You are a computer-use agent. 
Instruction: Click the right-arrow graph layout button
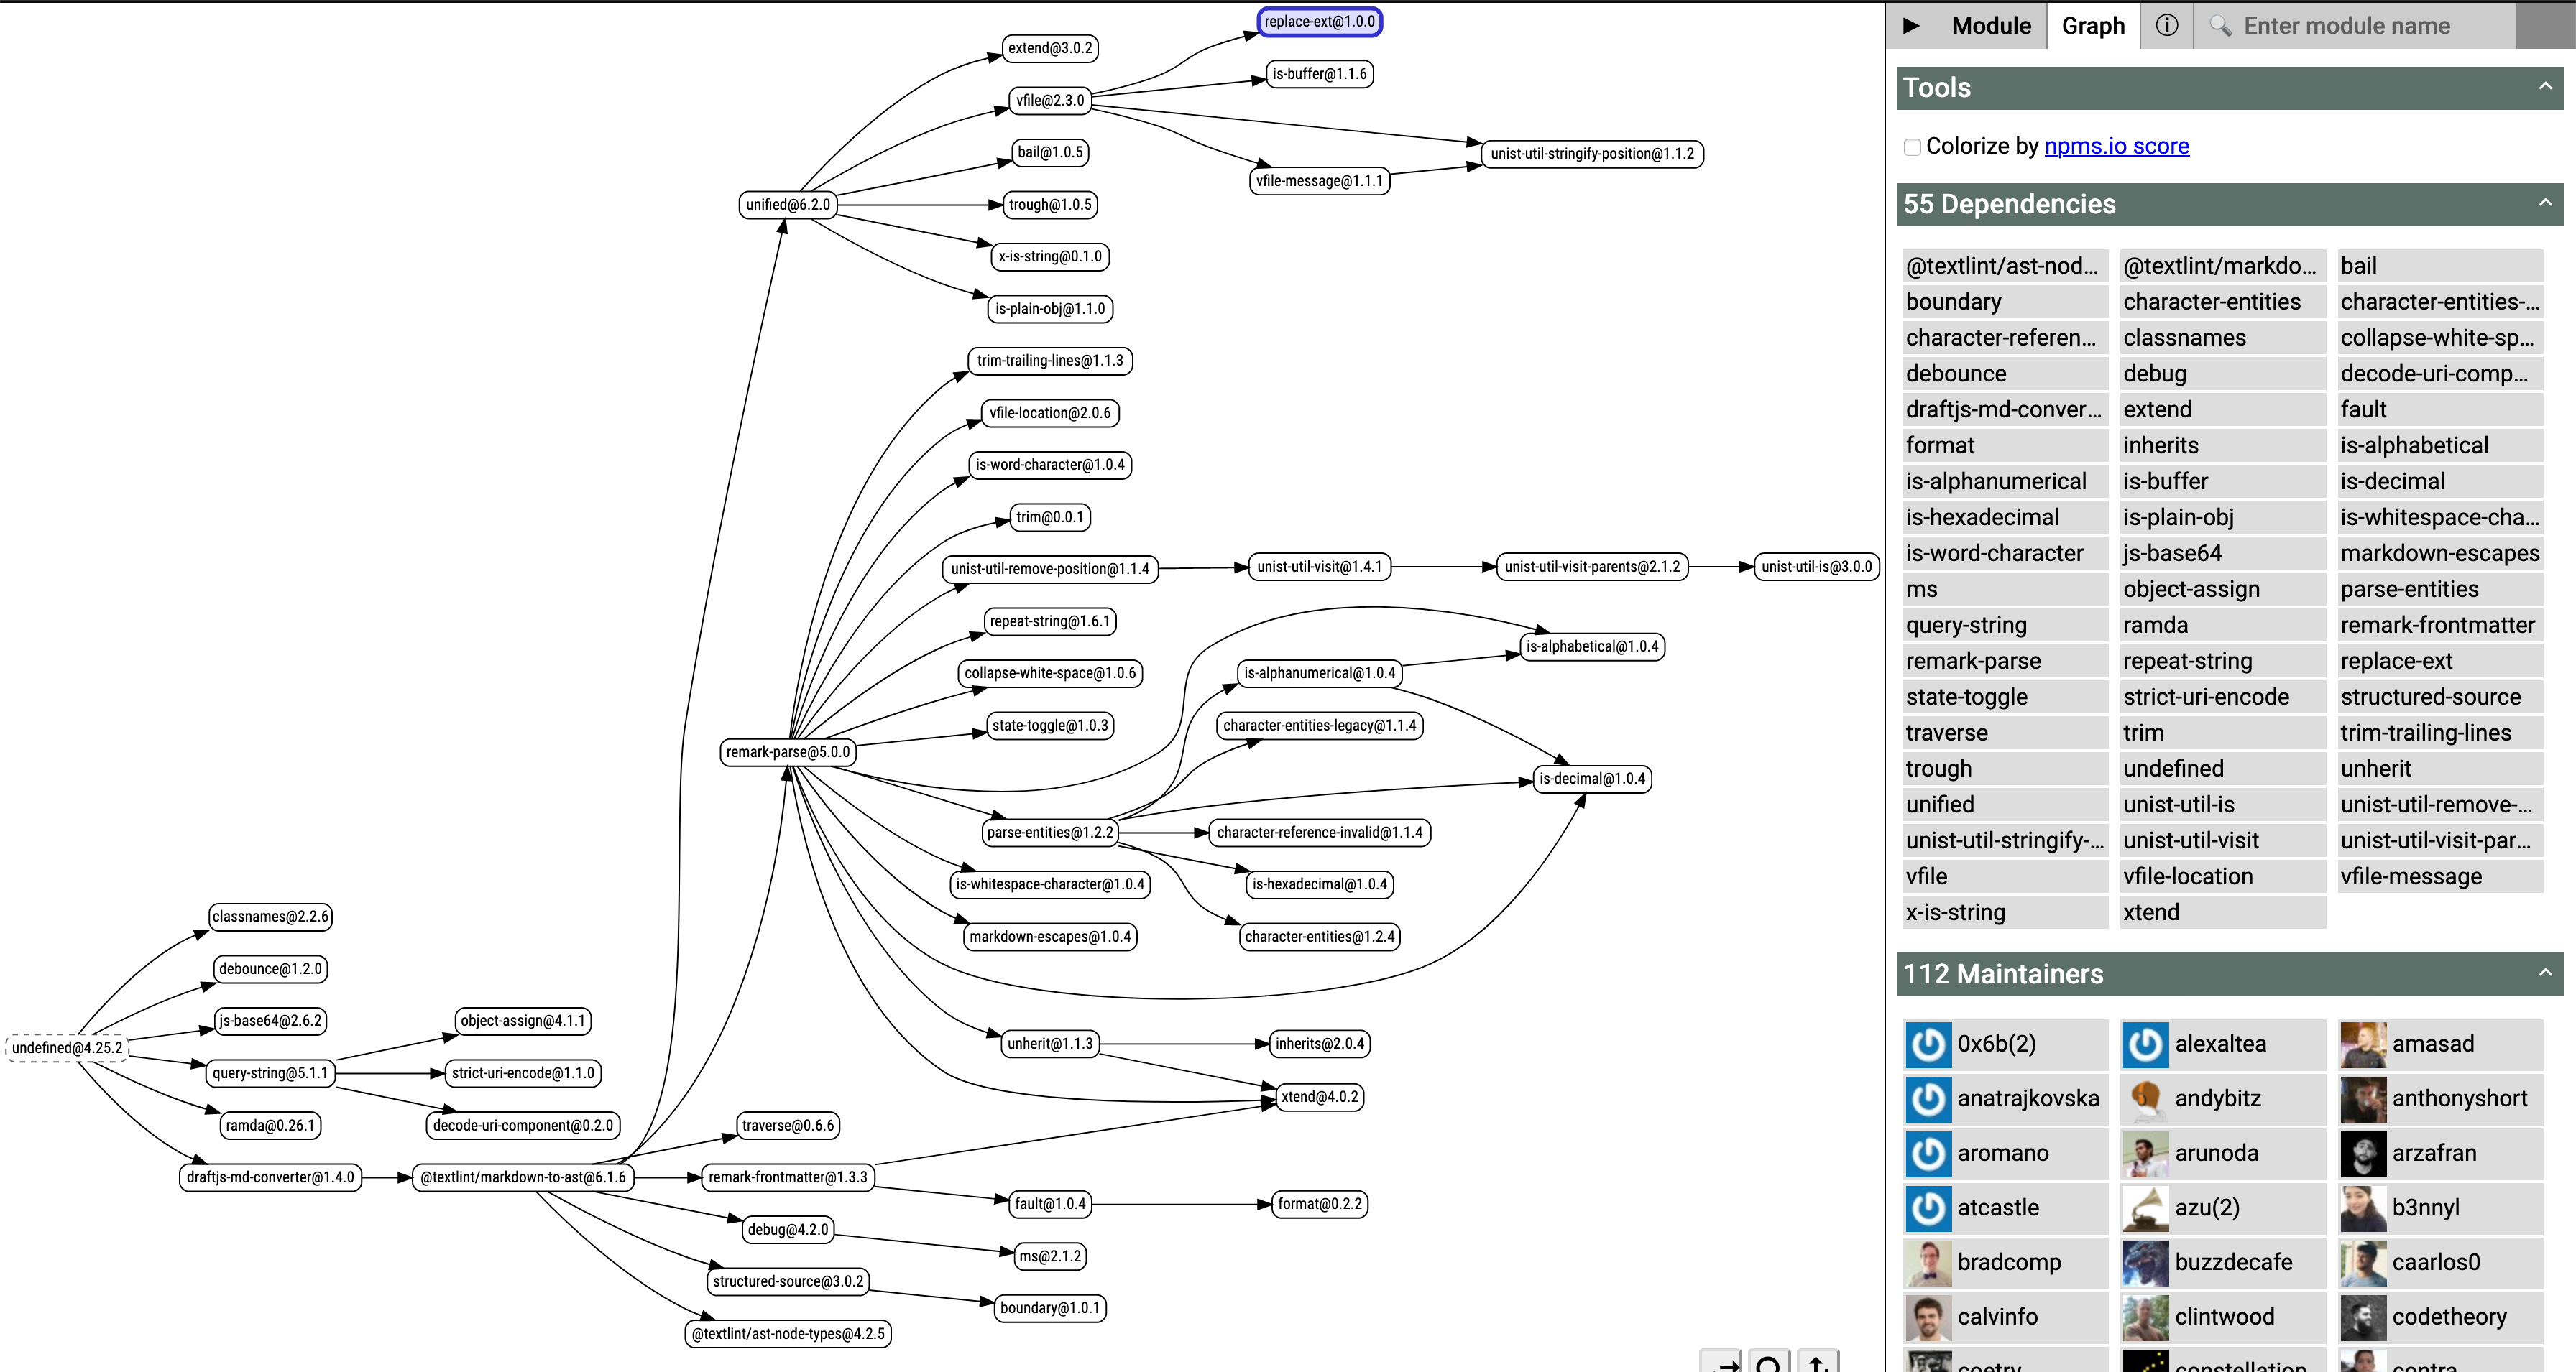click(x=1722, y=1363)
